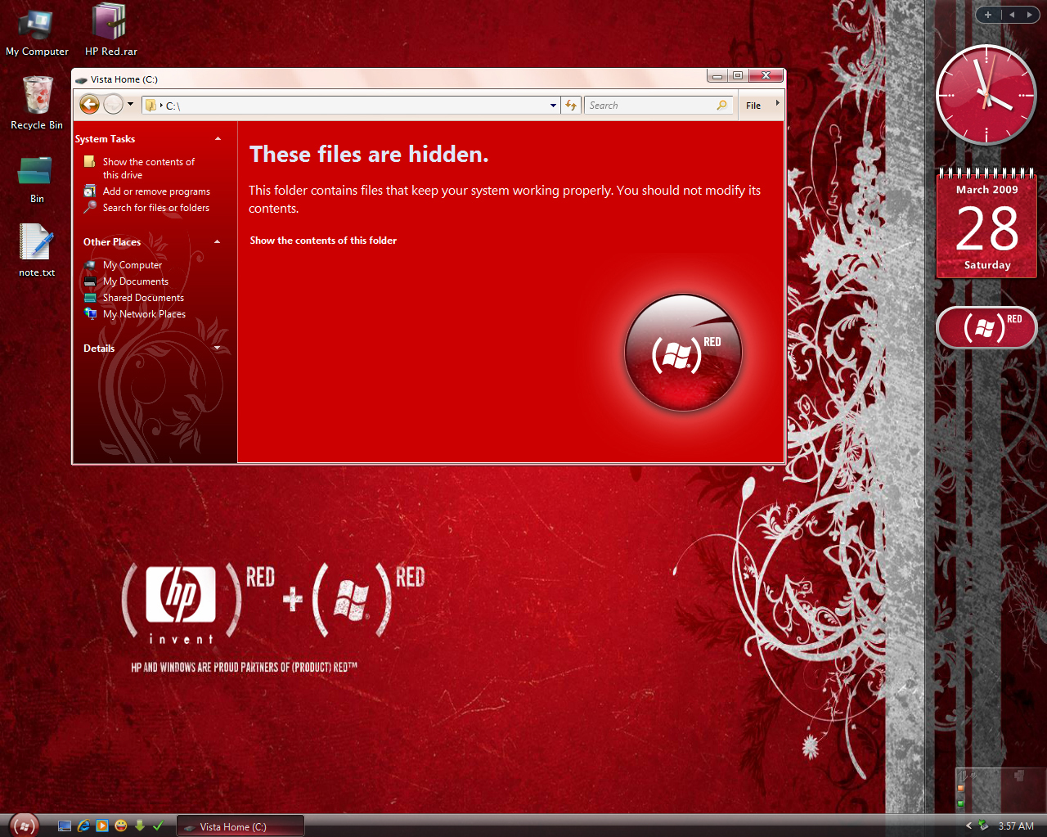Viewport: 1047px width, 837px height.
Task: Open the Start menu orb
Action: [25, 826]
